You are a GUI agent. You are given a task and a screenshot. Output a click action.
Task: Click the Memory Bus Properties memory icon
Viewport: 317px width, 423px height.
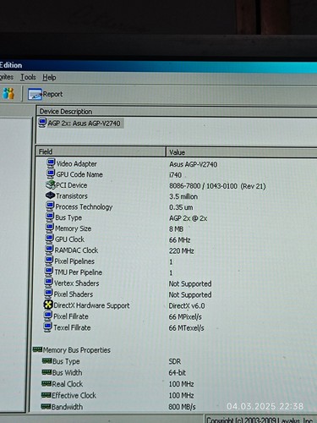pos(37,349)
